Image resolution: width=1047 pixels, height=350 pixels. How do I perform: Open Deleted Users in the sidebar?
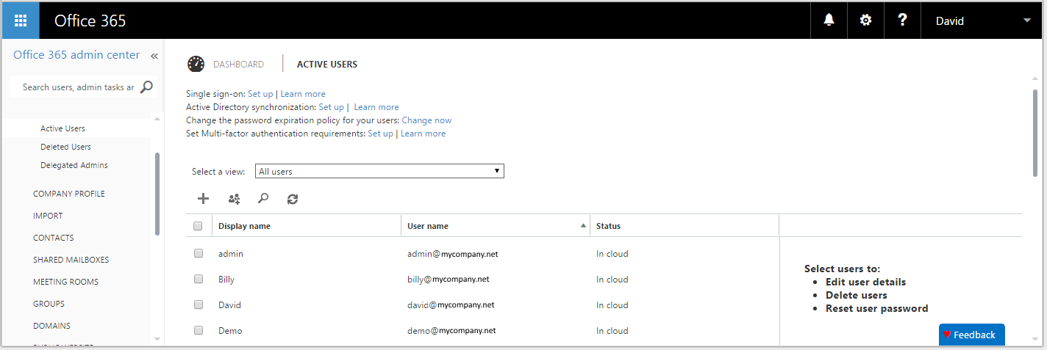pos(65,147)
